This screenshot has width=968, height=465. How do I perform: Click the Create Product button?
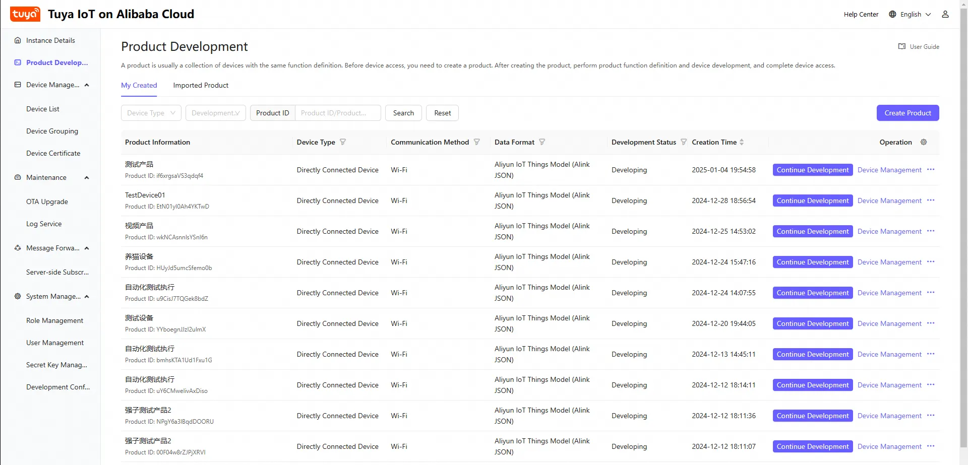(907, 113)
